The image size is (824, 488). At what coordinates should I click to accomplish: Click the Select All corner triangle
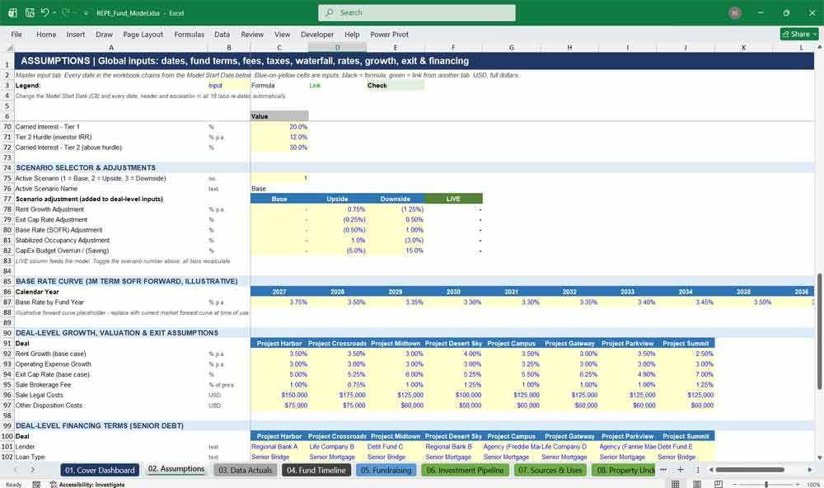coord(8,47)
